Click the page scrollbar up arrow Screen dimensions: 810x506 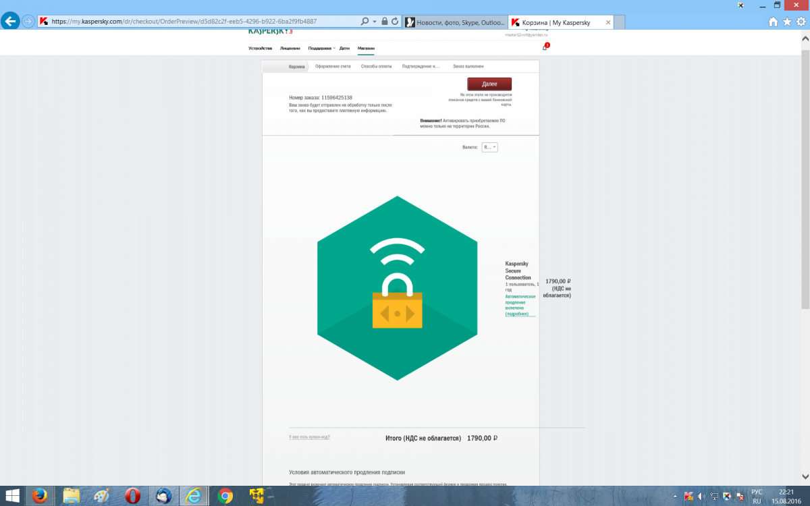tap(805, 39)
